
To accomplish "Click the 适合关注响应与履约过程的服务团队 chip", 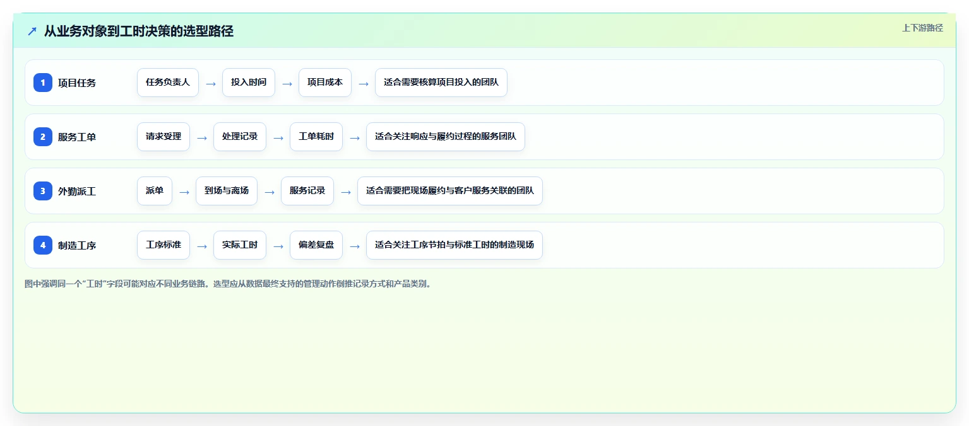I will 446,137.
